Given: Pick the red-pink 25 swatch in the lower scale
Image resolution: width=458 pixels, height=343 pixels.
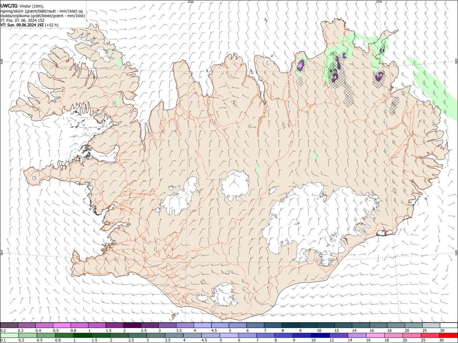Looking at the screenshot, I should pyautogui.click(x=430, y=335).
